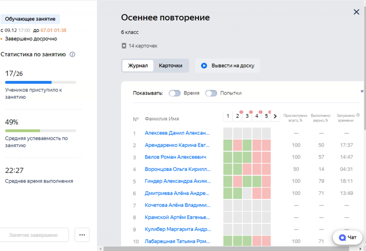Open card column number 3
Viewport: 366px width, 251px height.
coord(247,116)
